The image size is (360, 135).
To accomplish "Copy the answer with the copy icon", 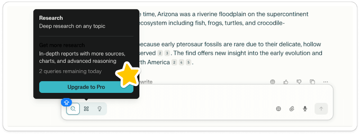I will 312,82.
